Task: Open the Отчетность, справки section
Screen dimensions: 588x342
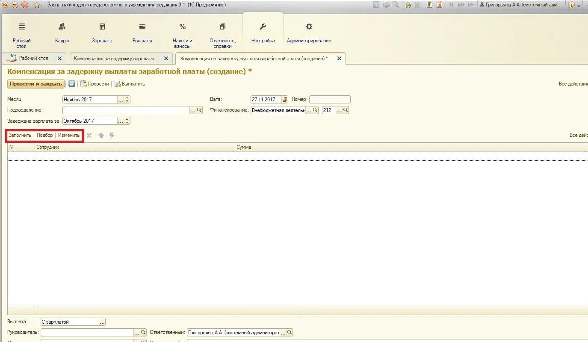Action: point(223,35)
